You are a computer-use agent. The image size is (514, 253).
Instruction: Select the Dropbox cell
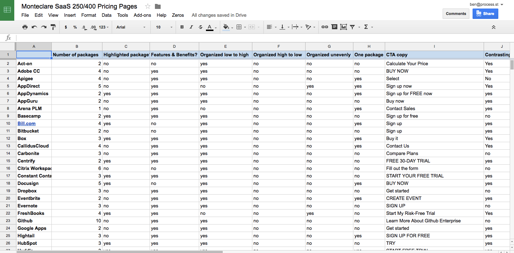click(34, 191)
